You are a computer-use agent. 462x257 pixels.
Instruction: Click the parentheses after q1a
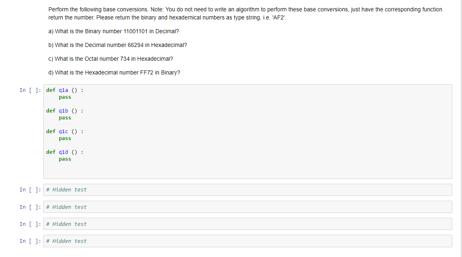75,90
